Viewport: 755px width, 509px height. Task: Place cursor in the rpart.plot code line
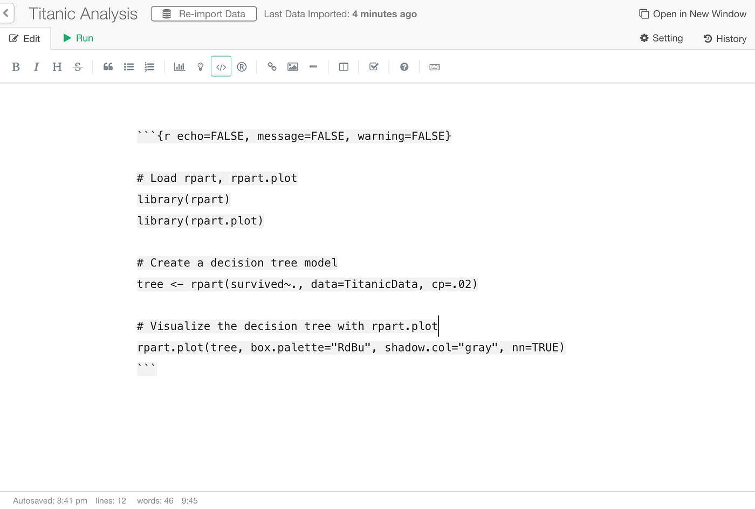point(351,347)
